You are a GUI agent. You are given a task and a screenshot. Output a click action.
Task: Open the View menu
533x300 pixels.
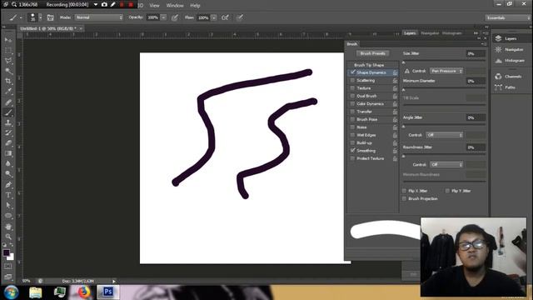(x=154, y=6)
